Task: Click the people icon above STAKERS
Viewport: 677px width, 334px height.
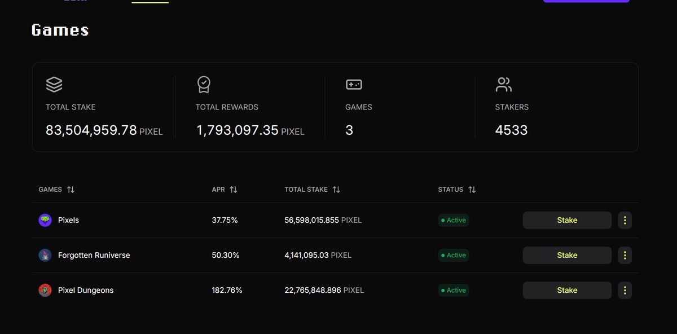Action: [504, 85]
